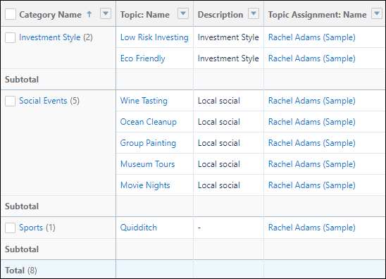The height and width of the screenshot is (279, 386).
Task: Open the Topic: Name column dropdown menu
Action: [183, 13]
